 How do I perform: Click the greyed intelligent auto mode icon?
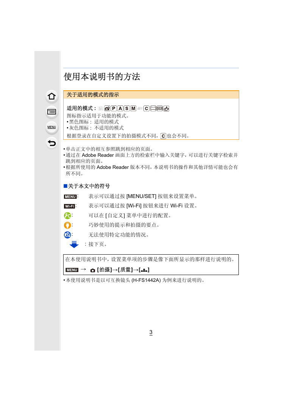[101, 108]
